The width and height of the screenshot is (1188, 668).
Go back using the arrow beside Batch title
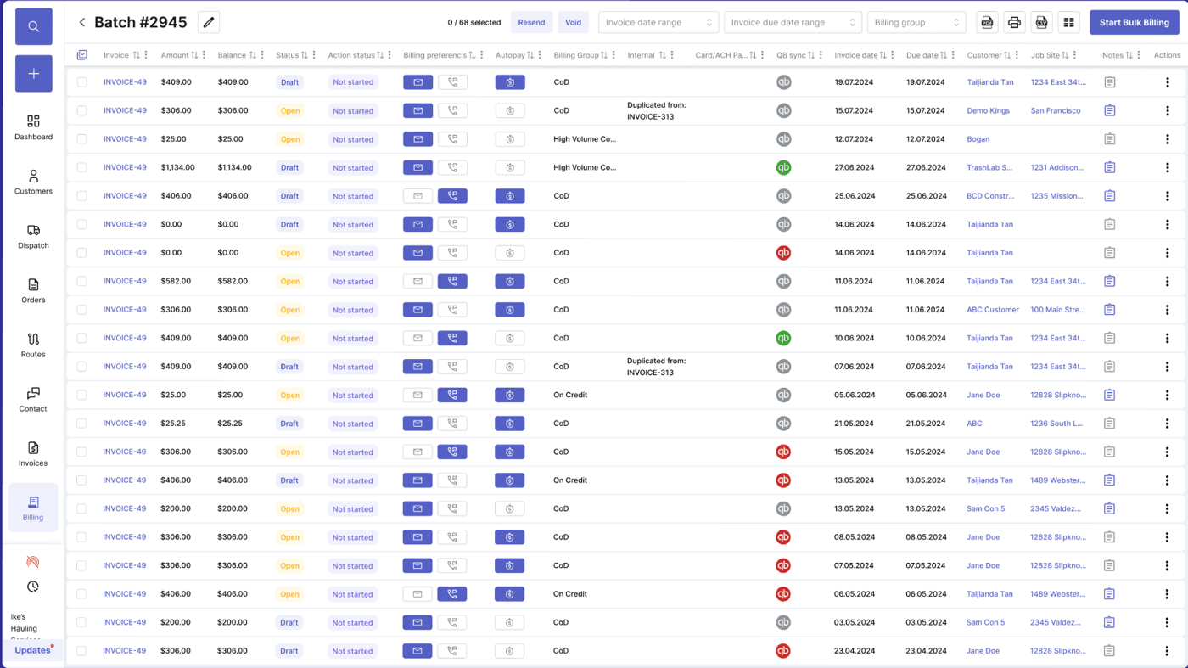82,23
